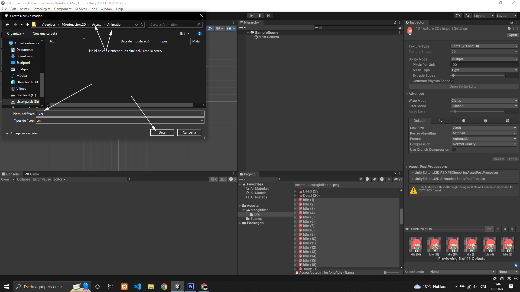
Task: Switch to the Game tab
Action: [32, 174]
